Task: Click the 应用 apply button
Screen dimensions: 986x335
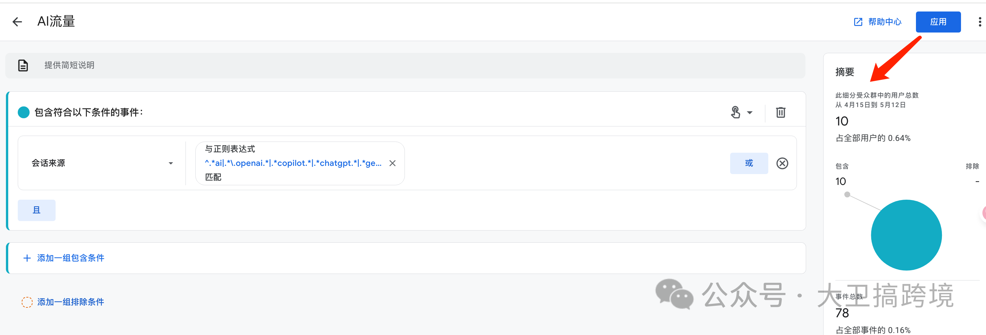Action: [x=938, y=22]
